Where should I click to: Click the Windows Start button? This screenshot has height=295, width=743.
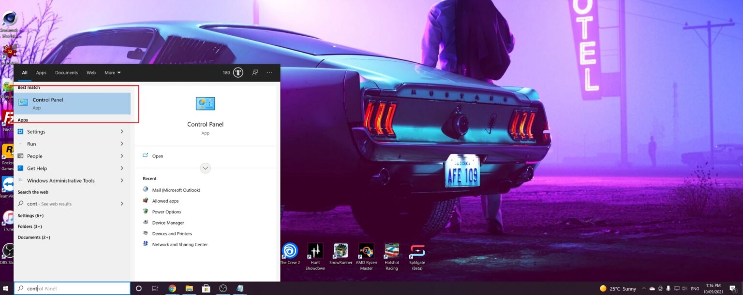(6, 288)
